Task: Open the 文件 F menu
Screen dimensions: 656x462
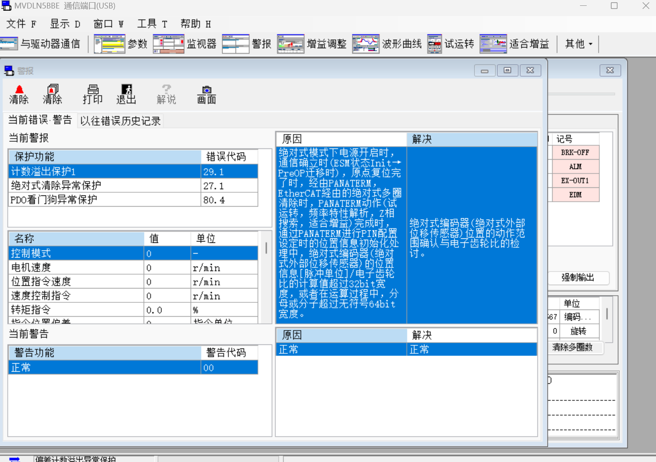Action: pos(21,24)
